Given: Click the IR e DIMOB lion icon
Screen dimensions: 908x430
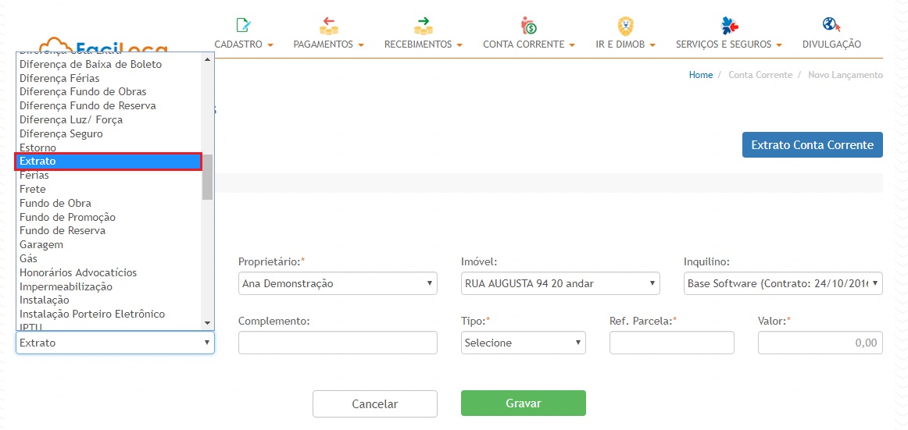Looking at the screenshot, I should click(625, 25).
